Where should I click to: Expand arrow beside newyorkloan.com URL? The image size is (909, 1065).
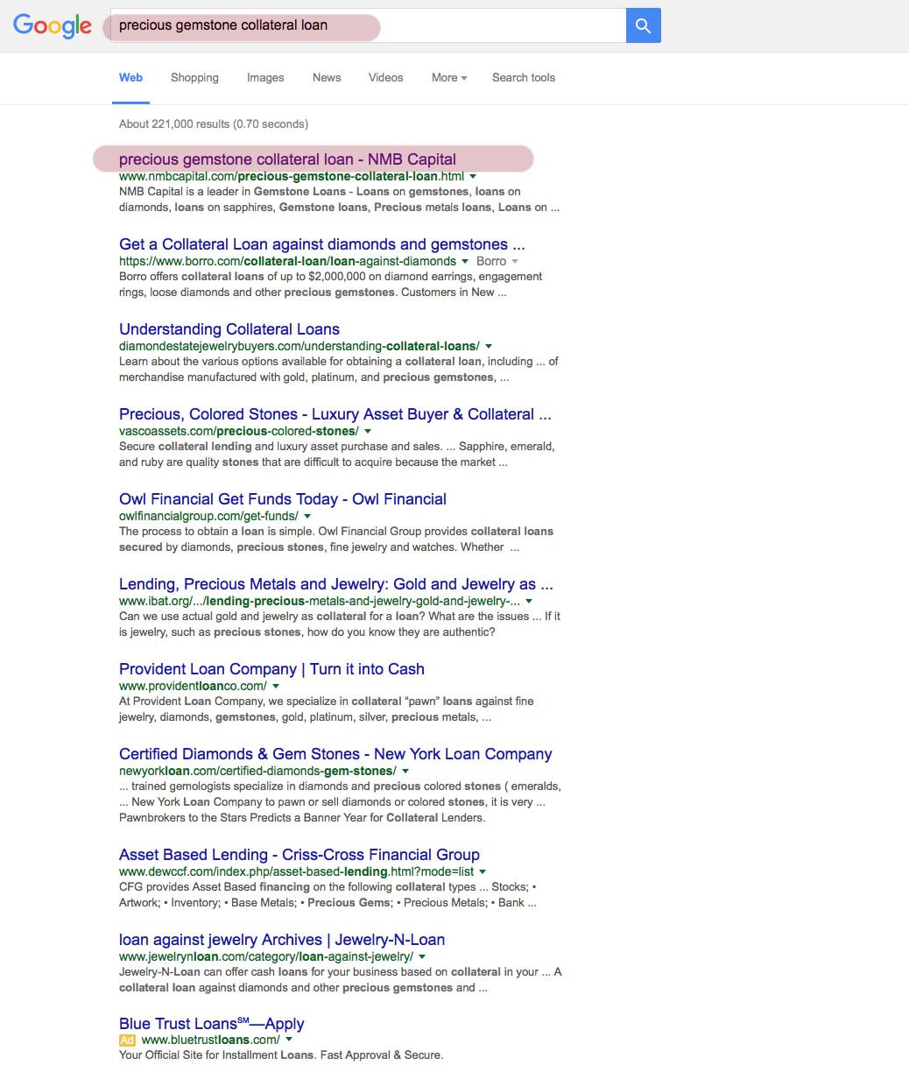point(405,772)
